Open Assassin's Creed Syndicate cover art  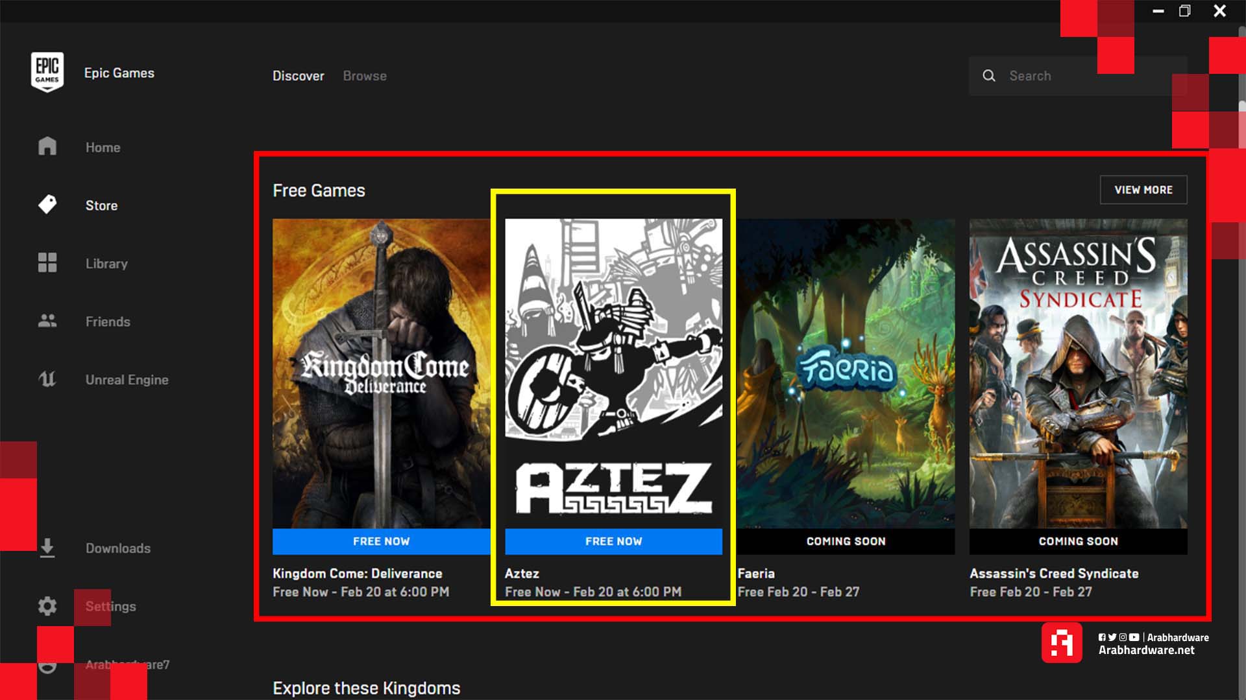coord(1078,373)
